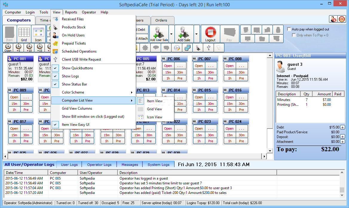
Task: Click the red Logout stop button
Action: (210, 34)
